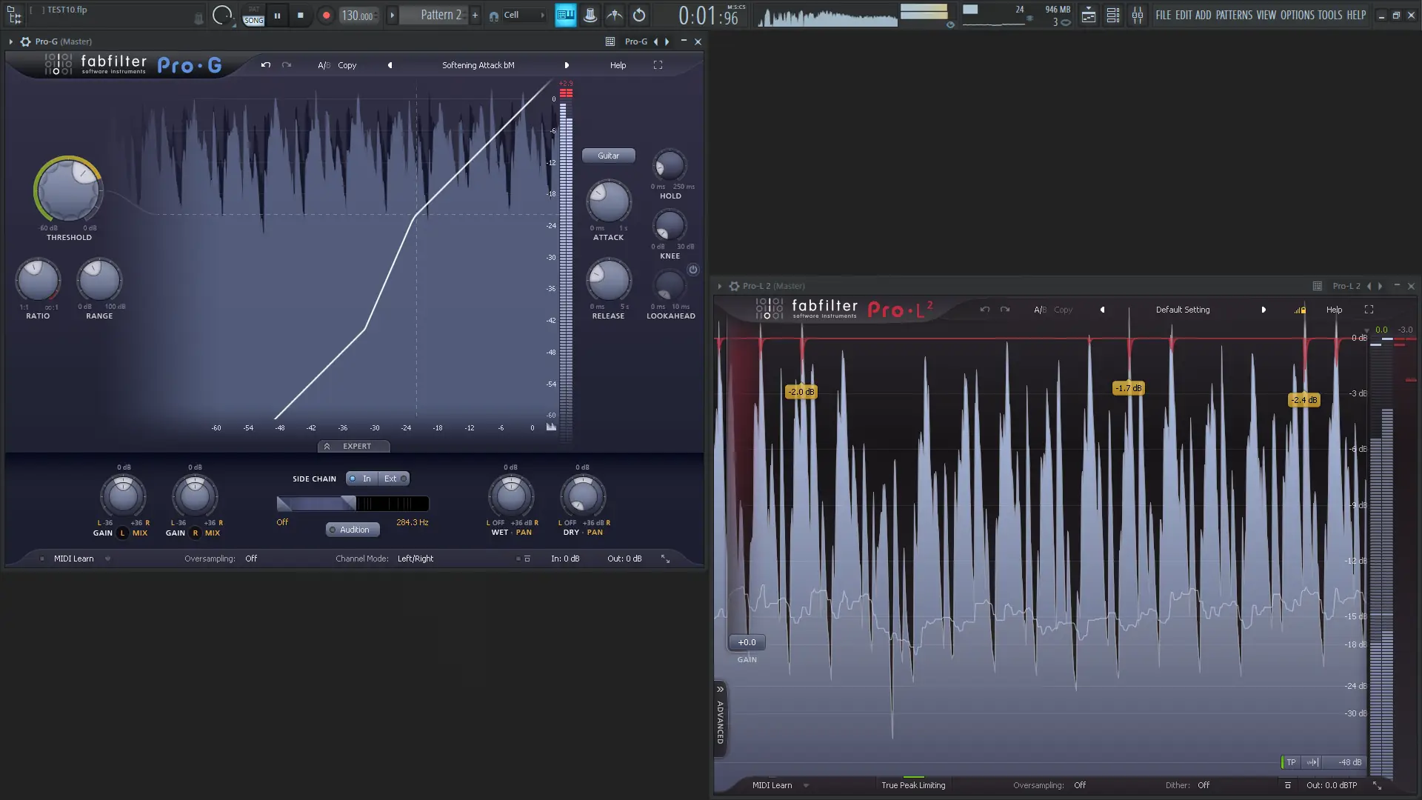Viewport: 1422px width, 800px height.
Task: Click the Pro-L 2 output options resize icon
Action: tap(1377, 785)
